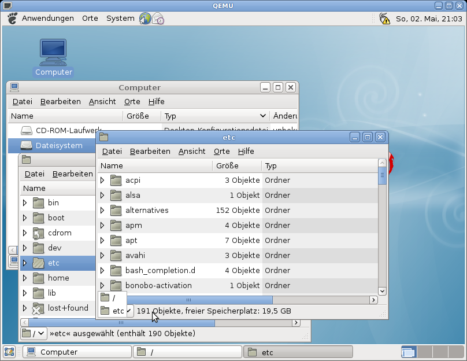Select the apt folder icon
This screenshot has height=361, width=467.
coord(116,240)
